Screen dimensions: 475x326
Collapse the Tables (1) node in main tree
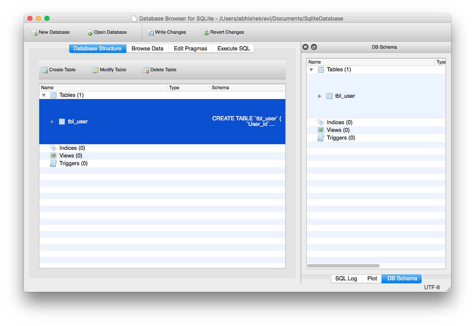pyautogui.click(x=44, y=95)
